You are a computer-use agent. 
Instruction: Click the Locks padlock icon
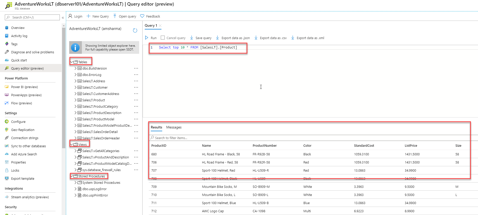pyautogui.click(x=7, y=170)
